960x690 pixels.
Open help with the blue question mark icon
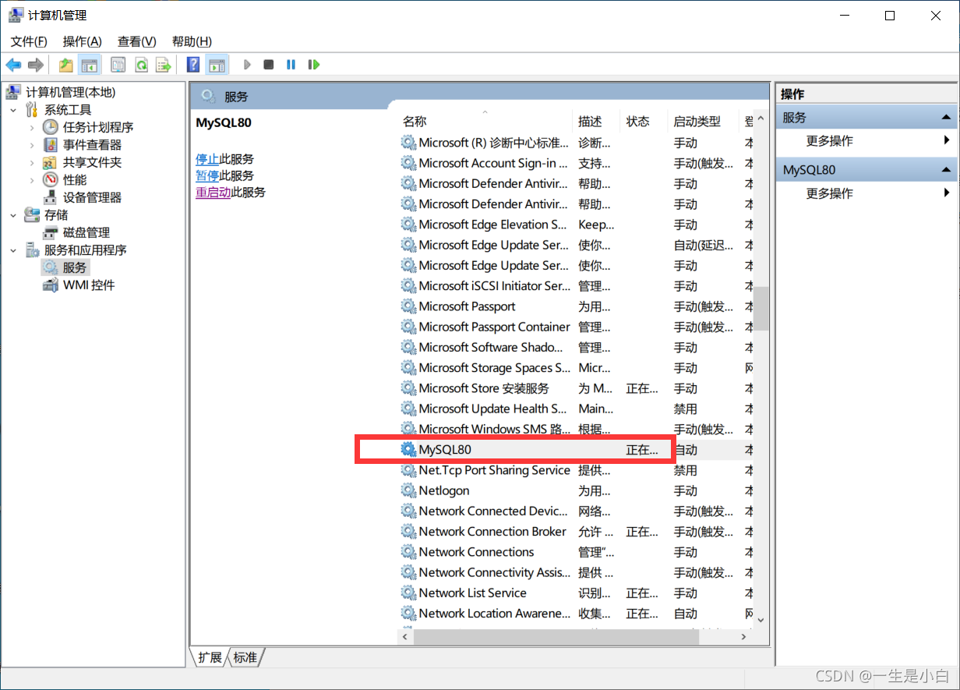(193, 65)
